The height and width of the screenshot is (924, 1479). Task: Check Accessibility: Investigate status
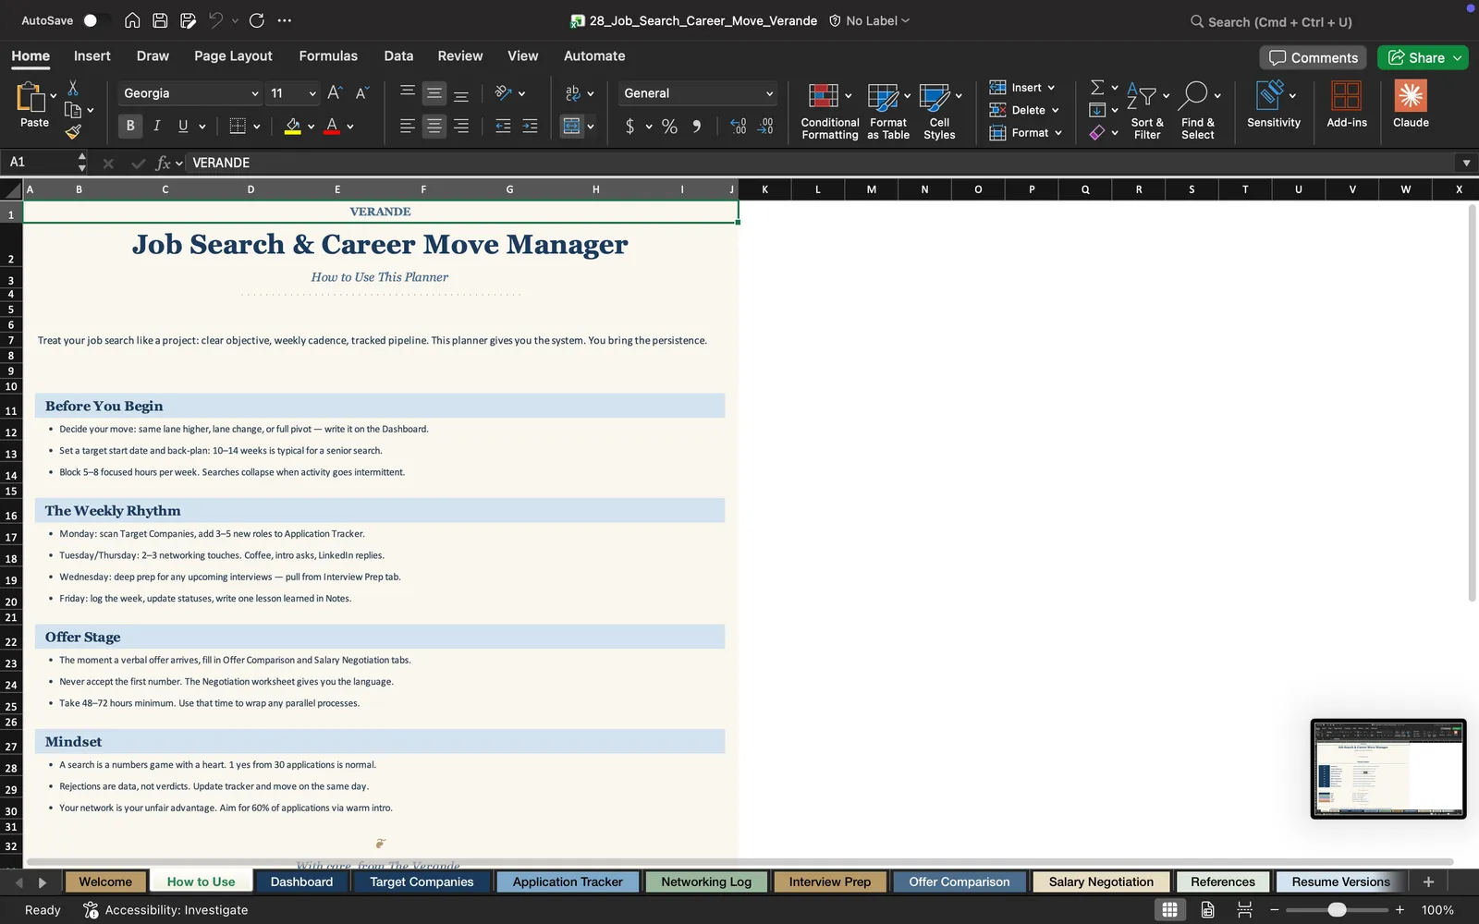tap(165, 909)
